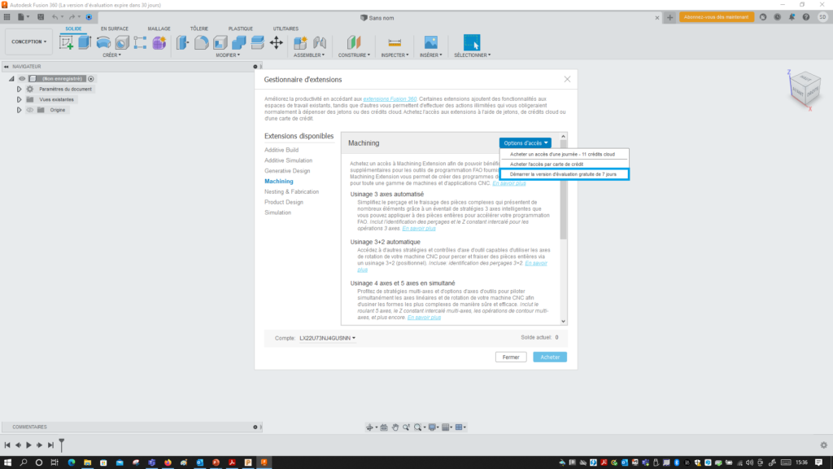The image size is (833, 469).
Task: Activate the root component radio button
Action: click(91, 79)
